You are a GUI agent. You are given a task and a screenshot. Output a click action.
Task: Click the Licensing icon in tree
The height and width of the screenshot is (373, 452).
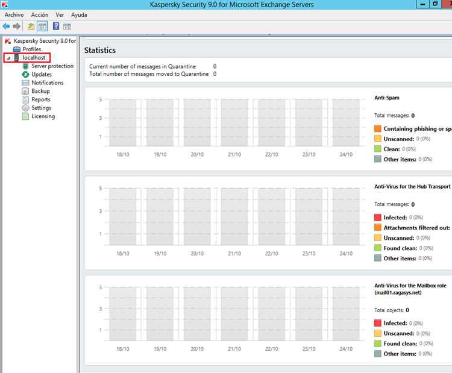click(26, 116)
